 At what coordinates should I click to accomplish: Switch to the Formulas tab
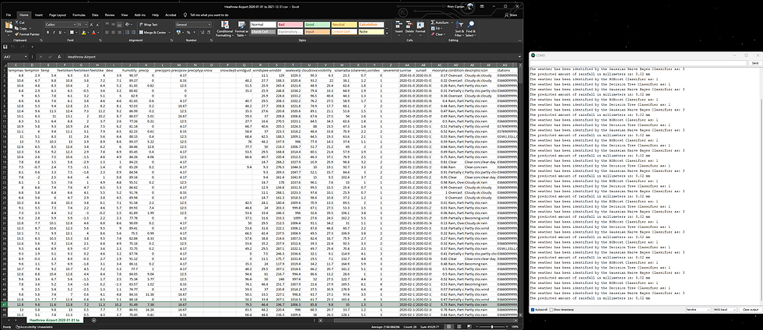coord(79,15)
